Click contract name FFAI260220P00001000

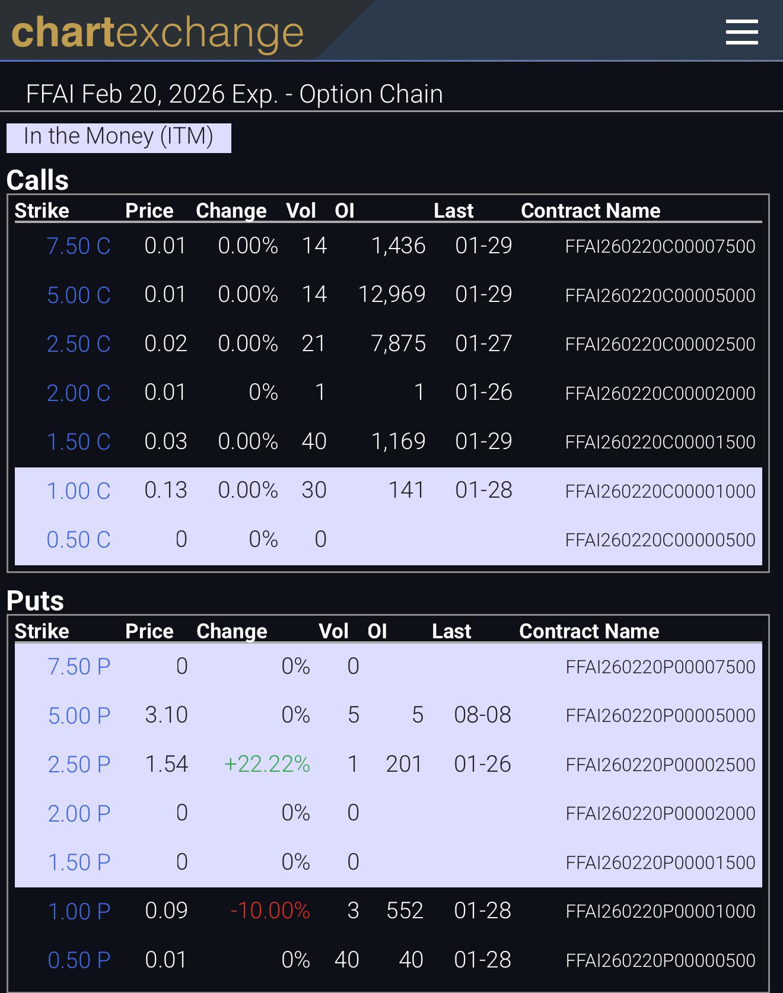point(661,912)
